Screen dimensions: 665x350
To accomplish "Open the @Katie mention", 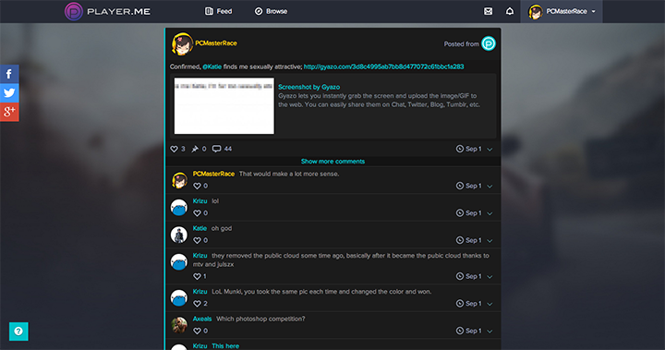I will [212, 66].
